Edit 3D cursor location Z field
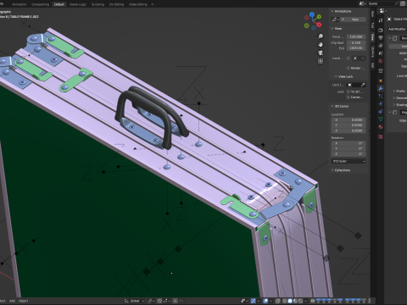This screenshot has height=305, width=407. pos(348,130)
